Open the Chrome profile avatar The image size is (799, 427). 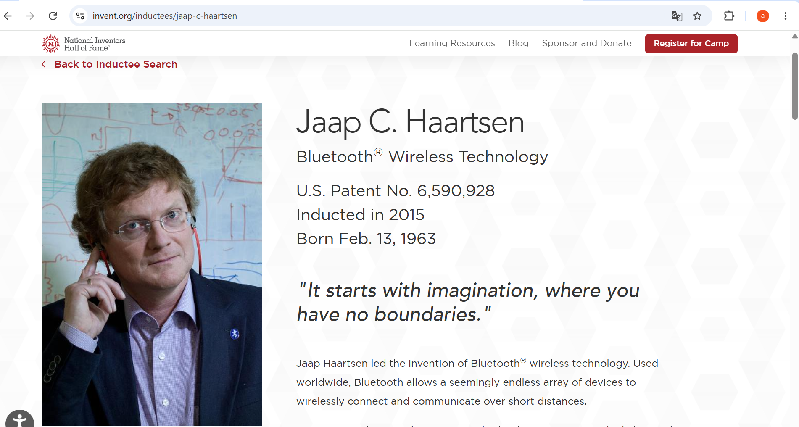click(x=763, y=16)
